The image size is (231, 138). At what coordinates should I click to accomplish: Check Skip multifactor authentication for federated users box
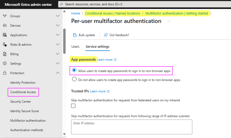[73, 106]
